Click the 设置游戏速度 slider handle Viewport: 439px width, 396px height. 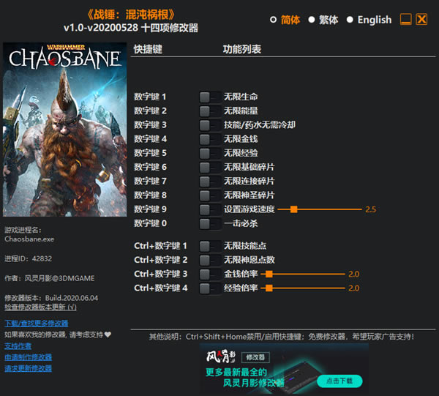pos(293,209)
